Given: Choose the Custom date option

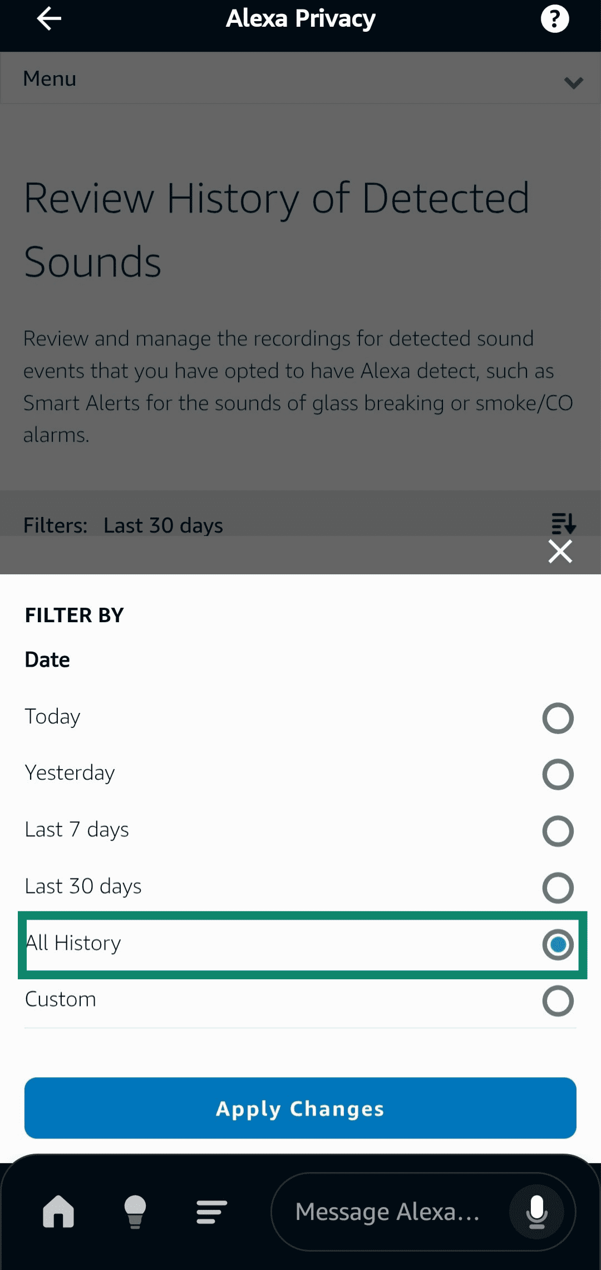Looking at the screenshot, I should tap(558, 1000).
